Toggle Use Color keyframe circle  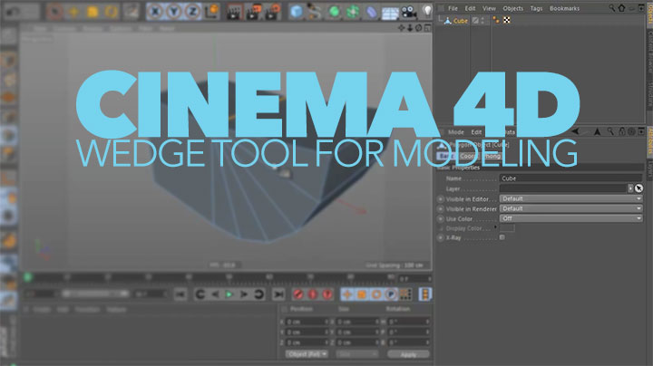440,218
